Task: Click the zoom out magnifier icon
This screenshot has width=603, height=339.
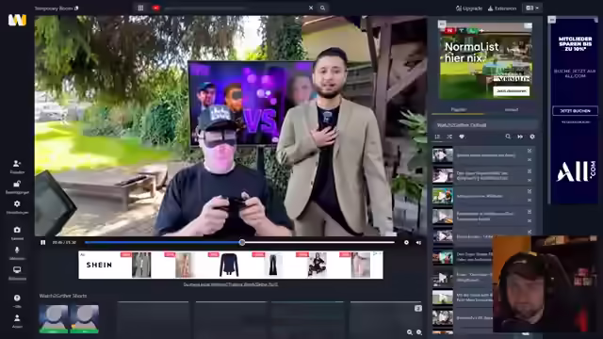Action: click(x=410, y=332)
